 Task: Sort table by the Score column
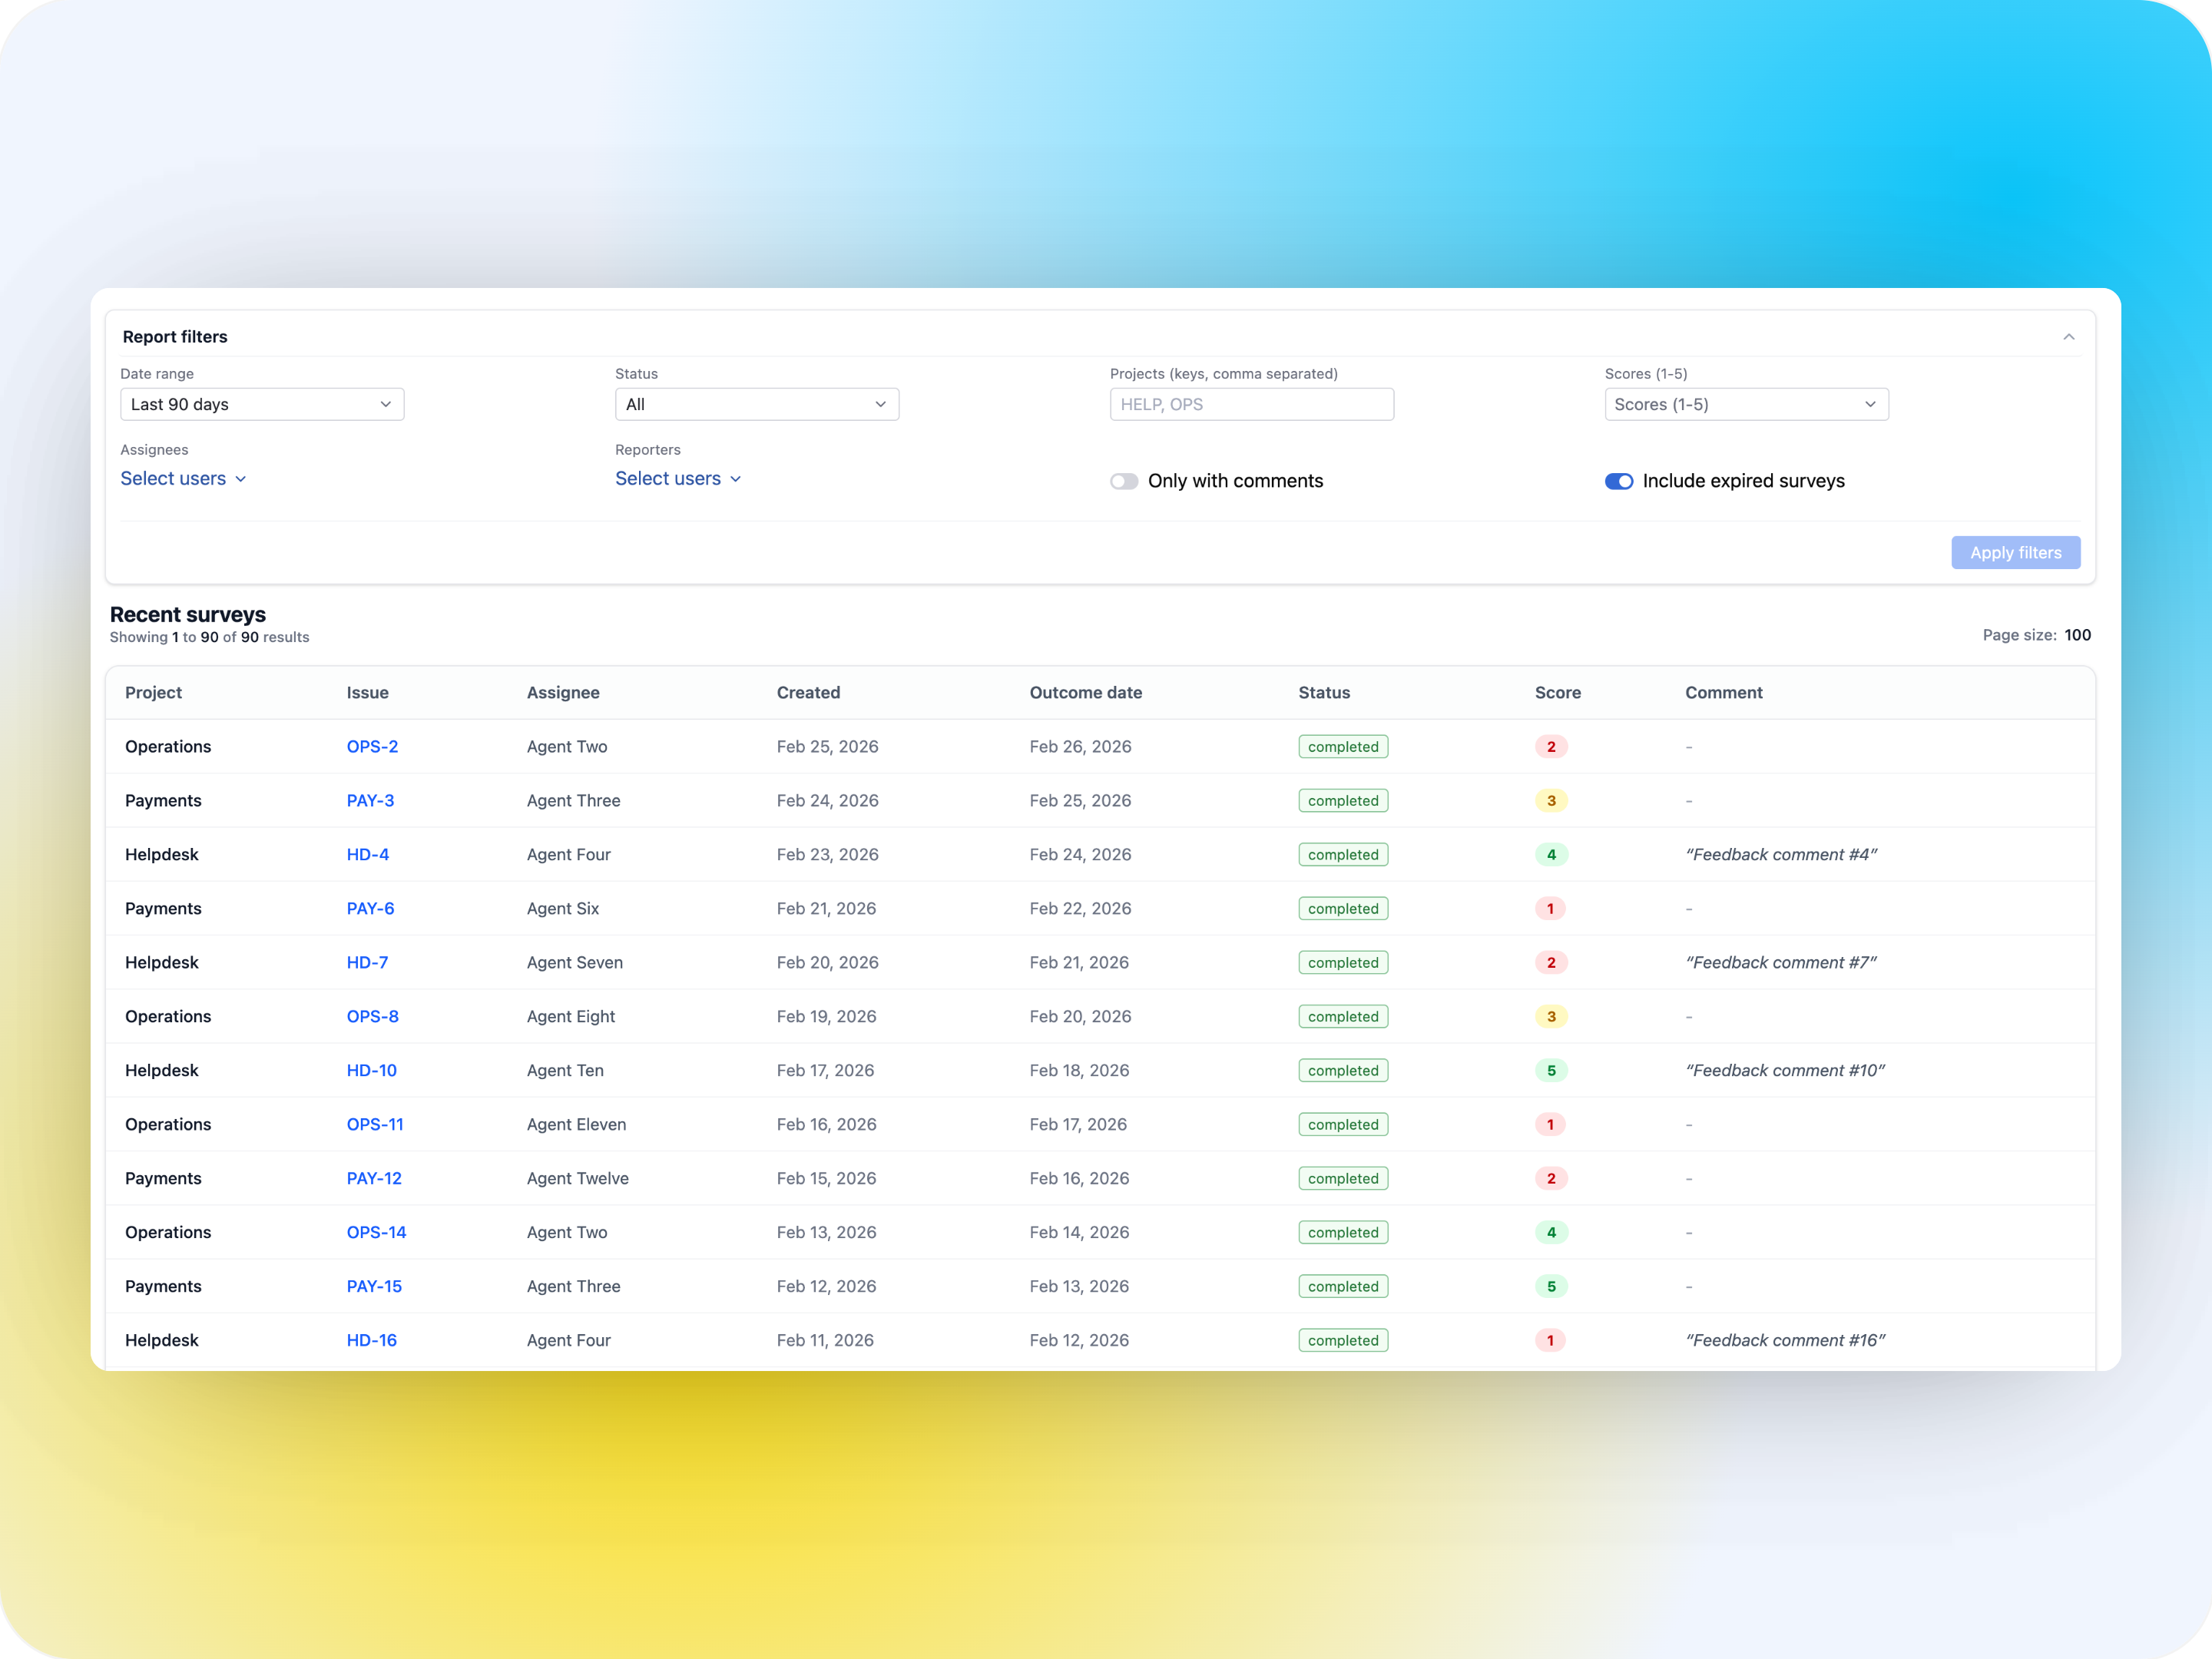click(x=1557, y=692)
